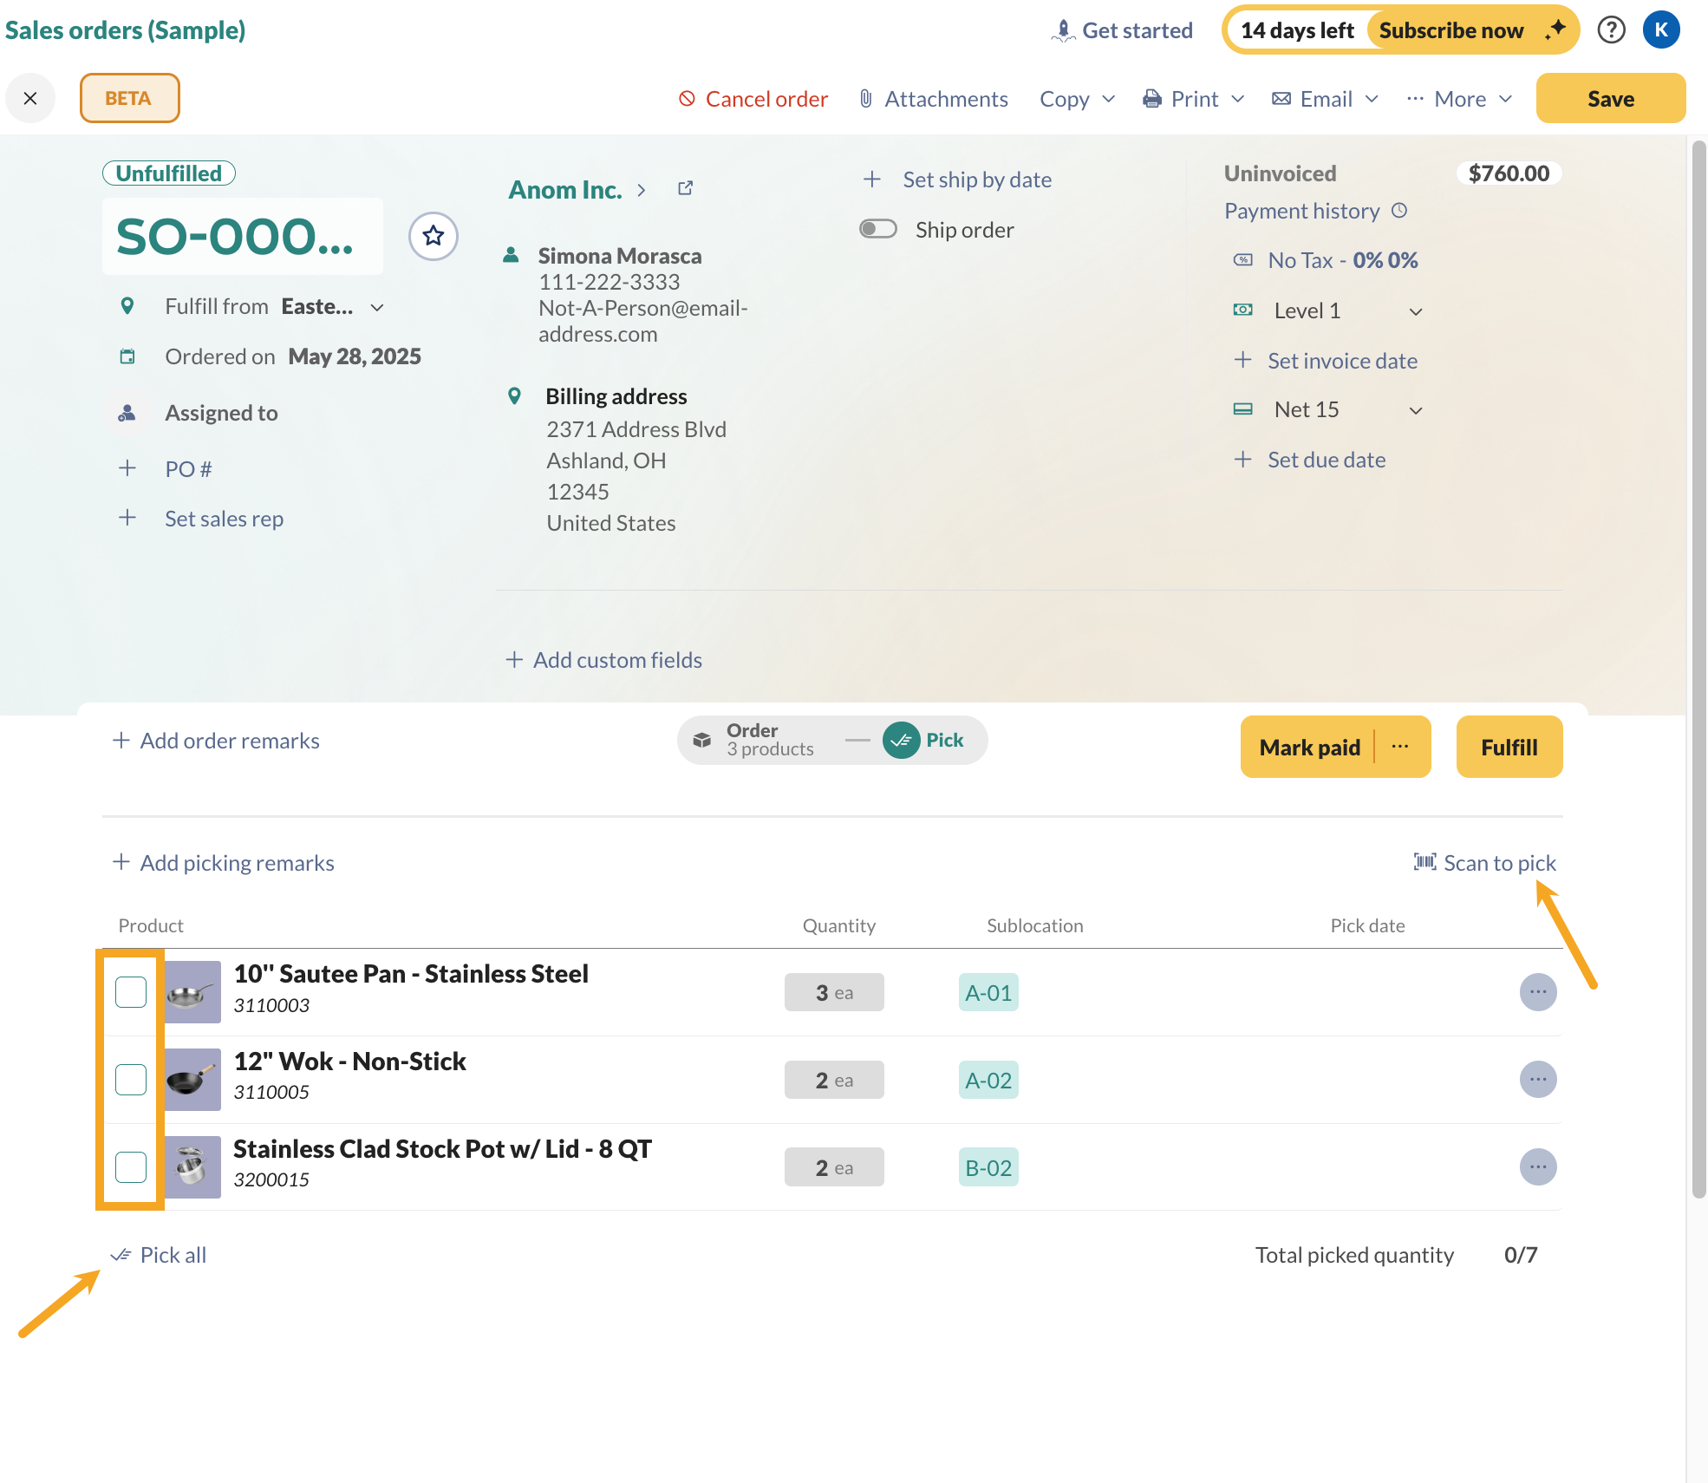Open customer in new tab icon
This screenshot has height=1483, width=1708.
tap(685, 188)
